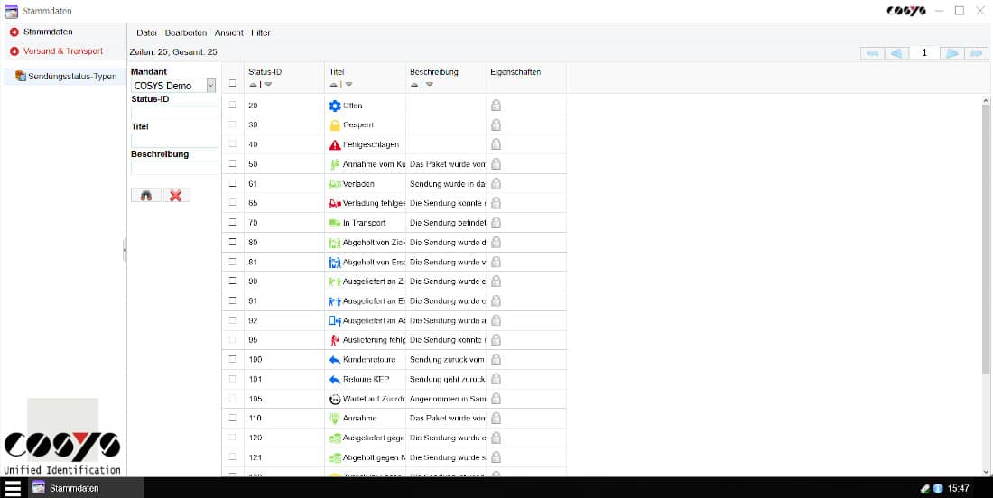Image resolution: width=993 pixels, height=498 pixels.
Task: Check the box for status 70
Action: click(x=232, y=223)
